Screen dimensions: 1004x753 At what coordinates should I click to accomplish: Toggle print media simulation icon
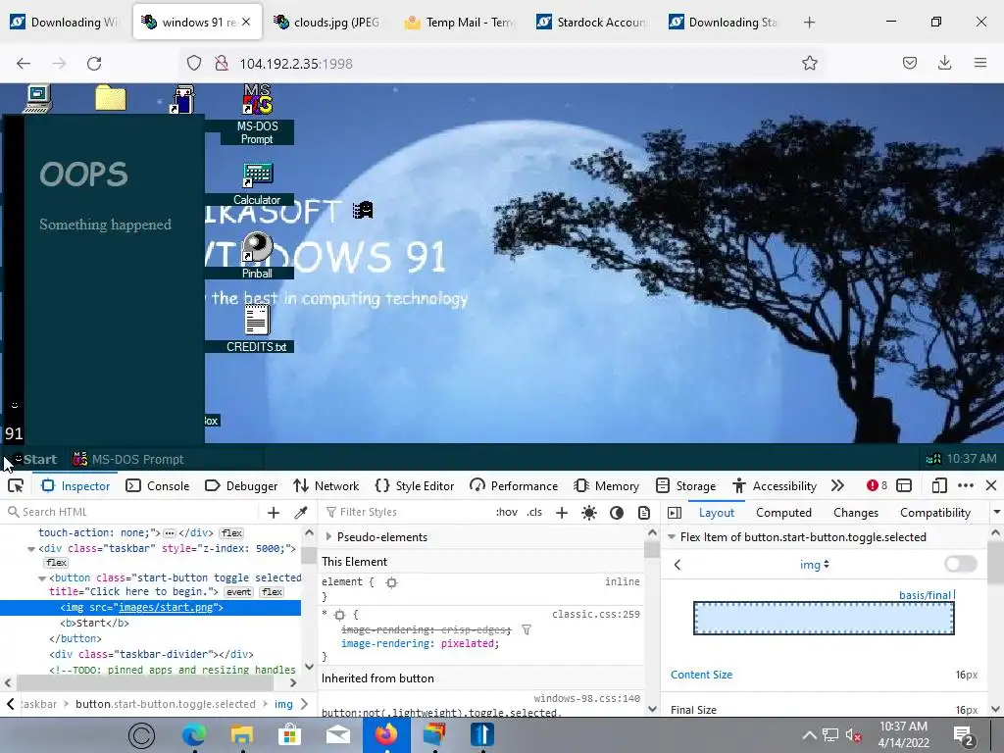(x=644, y=512)
